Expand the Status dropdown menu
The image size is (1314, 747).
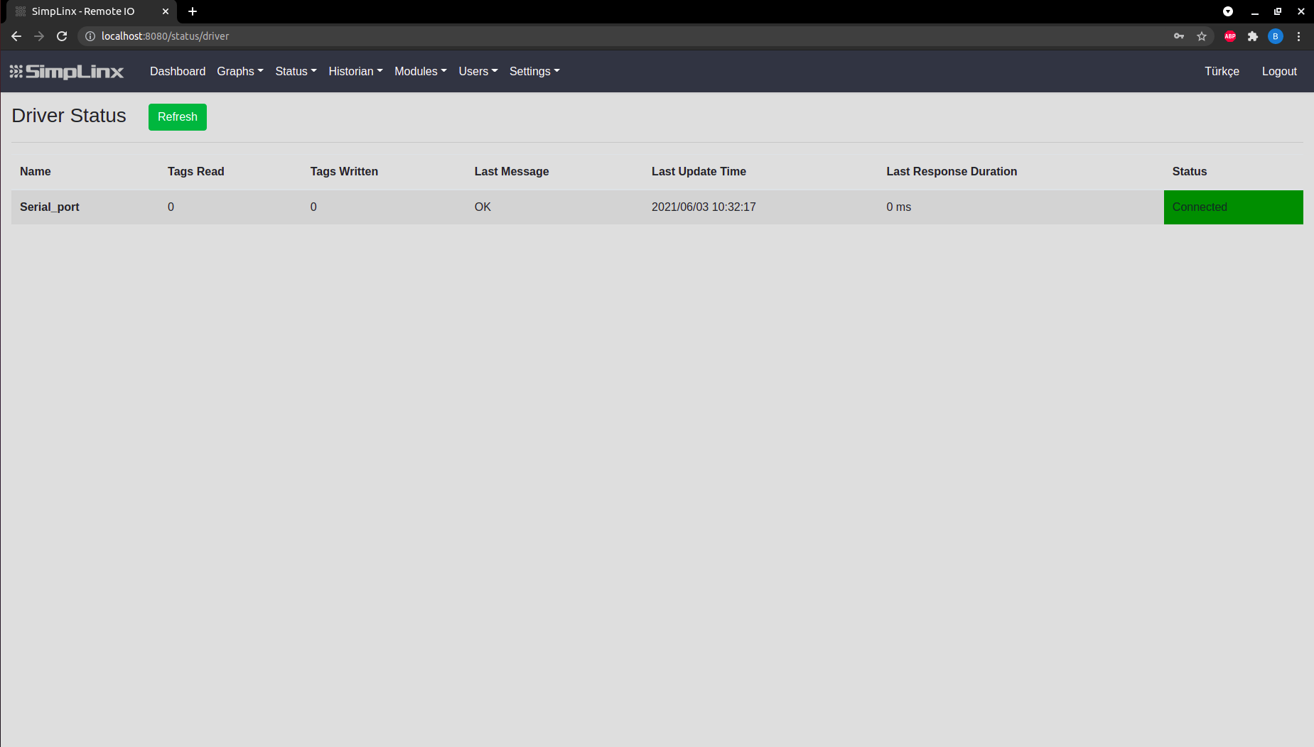[x=296, y=72]
